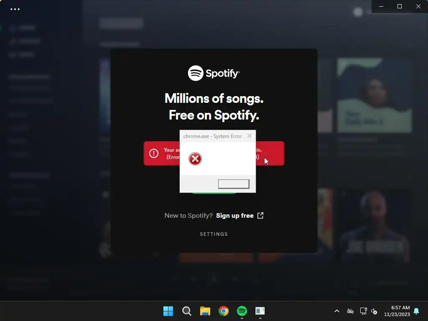Open the notifications bell icon

point(417,311)
